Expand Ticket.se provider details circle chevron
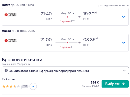Image resolution: width=130 pixels, height=97 pixels. [x=33, y=86]
